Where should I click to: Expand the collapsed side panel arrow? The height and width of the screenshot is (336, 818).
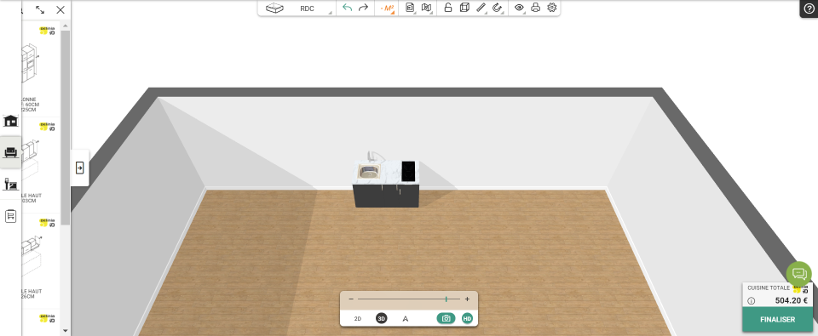coord(80,168)
